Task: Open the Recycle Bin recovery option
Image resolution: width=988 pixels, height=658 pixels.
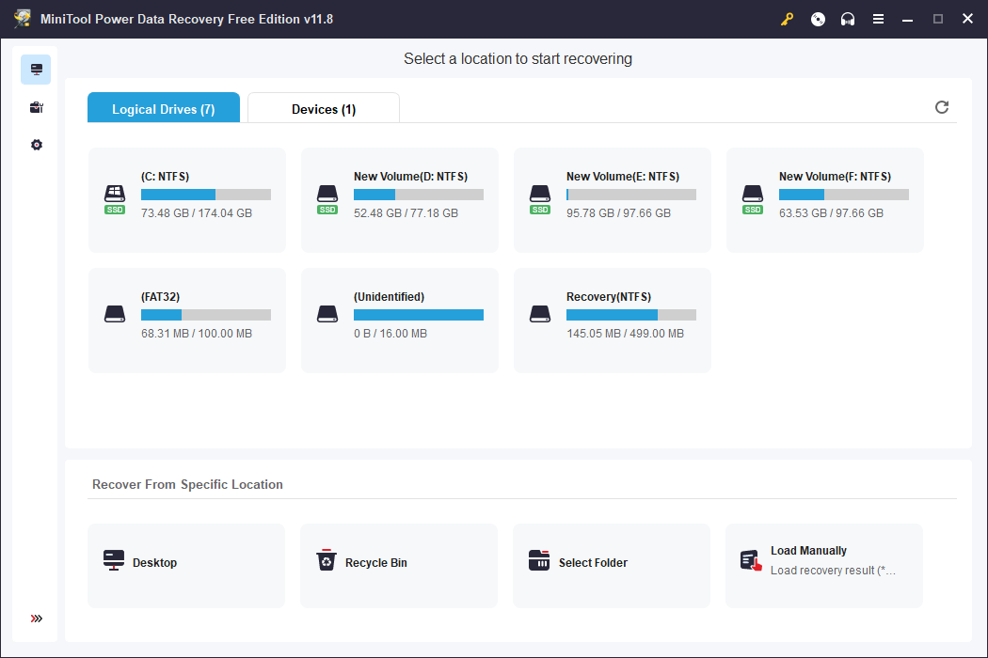Action: pos(399,565)
